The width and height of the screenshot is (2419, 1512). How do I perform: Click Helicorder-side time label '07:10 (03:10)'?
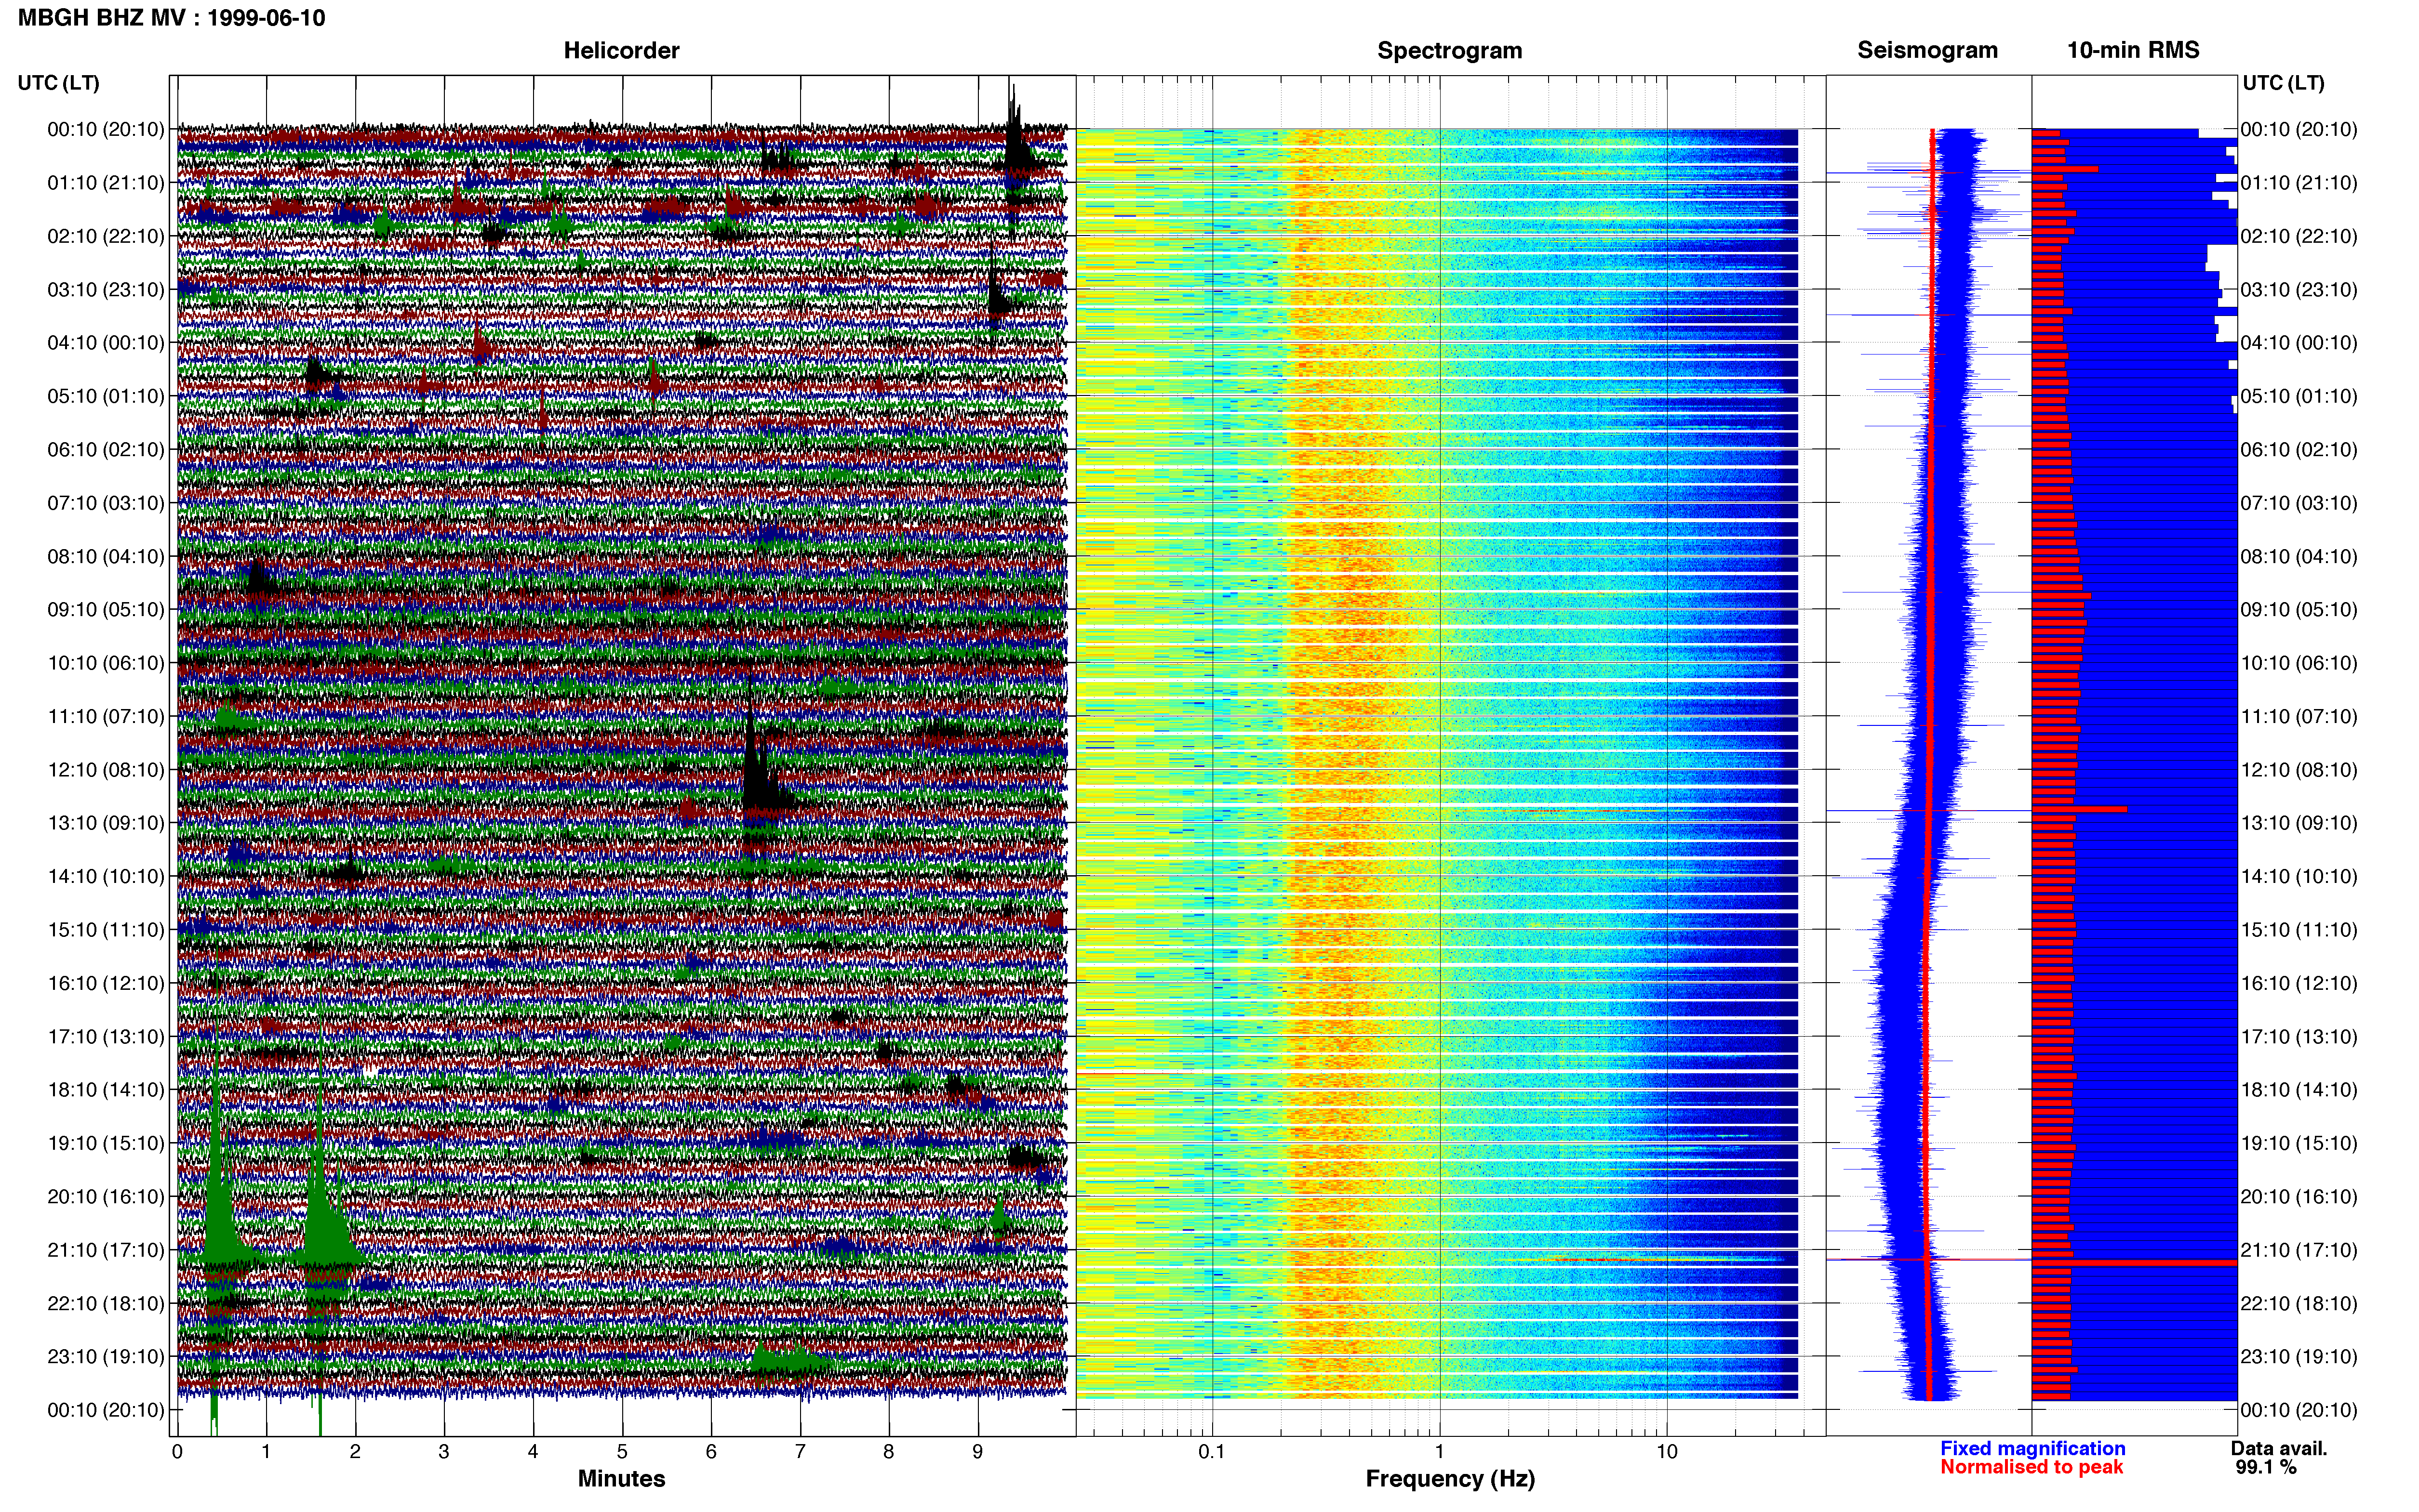pyautogui.click(x=105, y=503)
